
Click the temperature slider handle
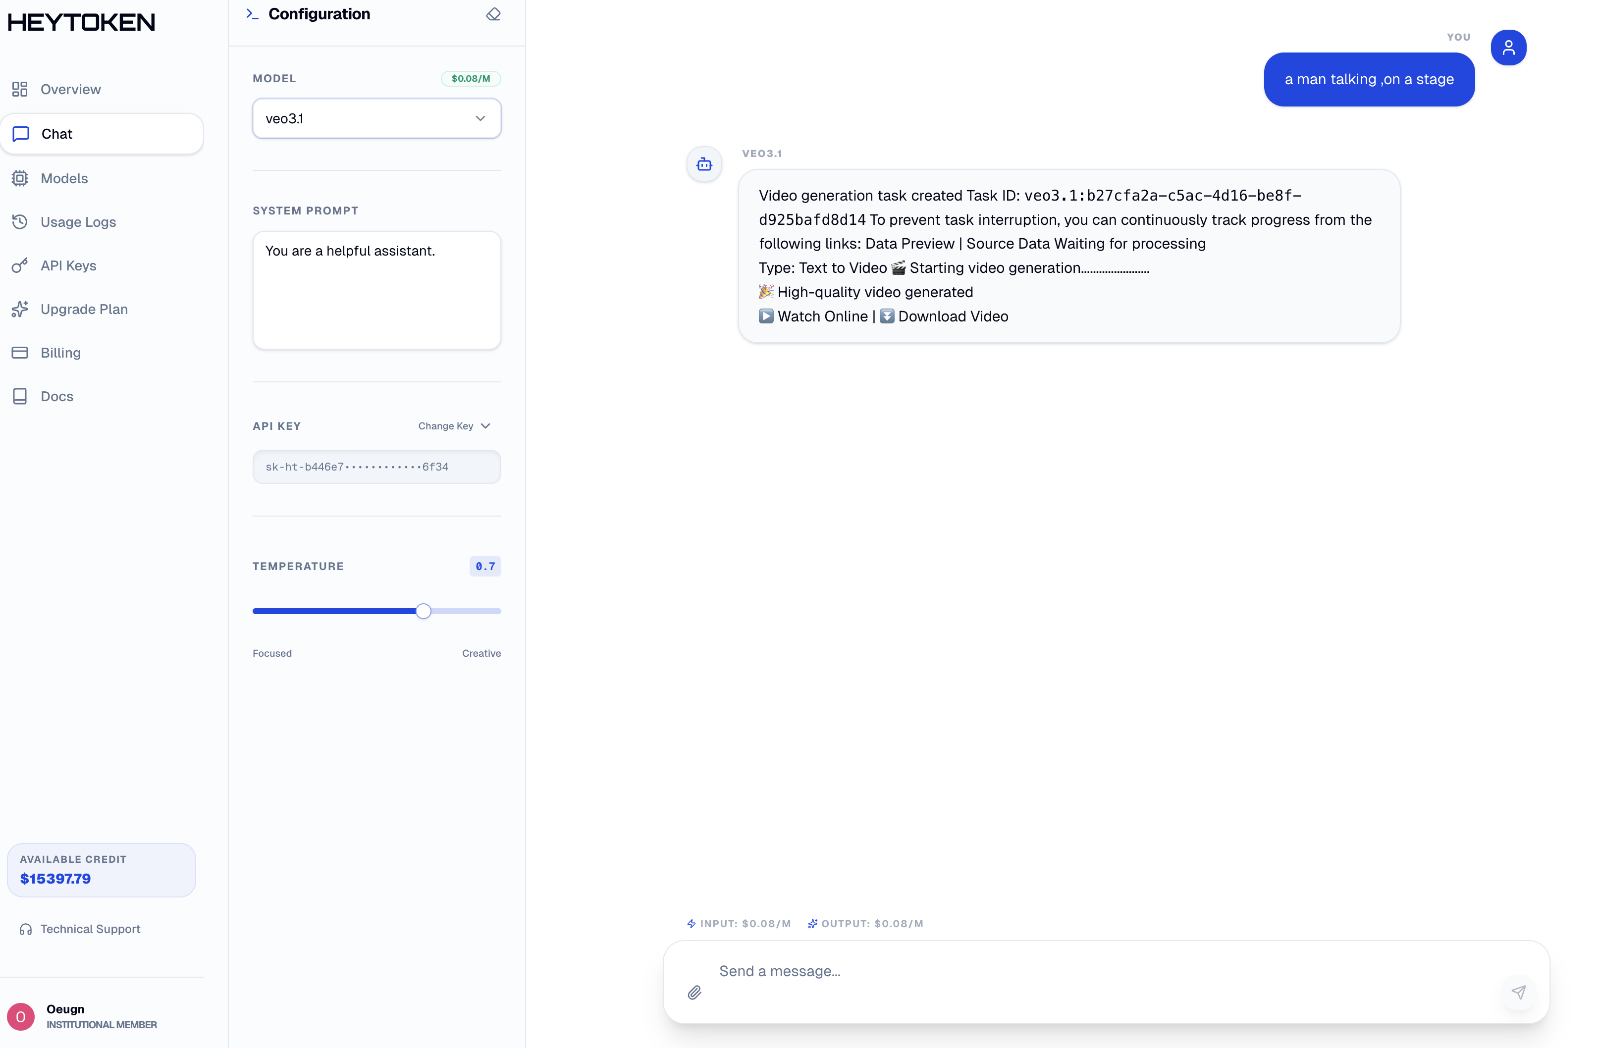(423, 611)
